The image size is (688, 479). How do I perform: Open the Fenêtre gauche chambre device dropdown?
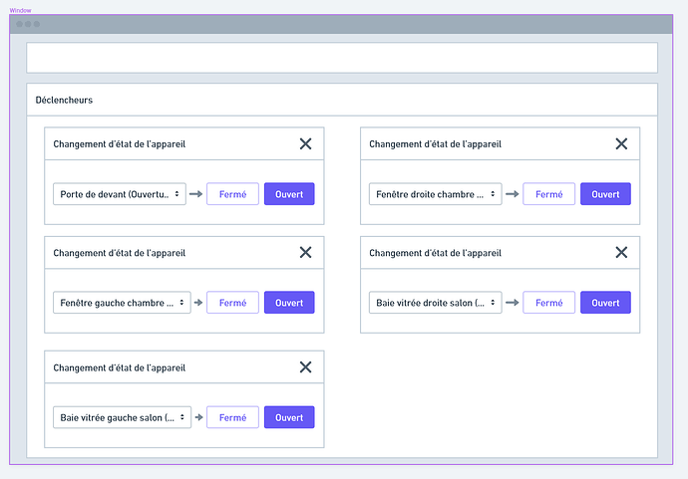pos(121,303)
